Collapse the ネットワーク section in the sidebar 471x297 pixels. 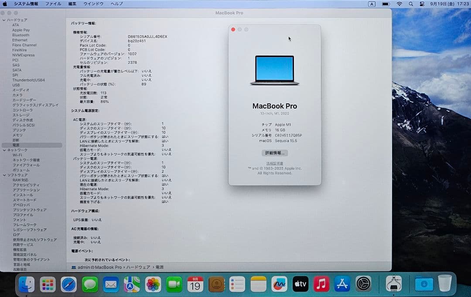[x=4, y=150]
